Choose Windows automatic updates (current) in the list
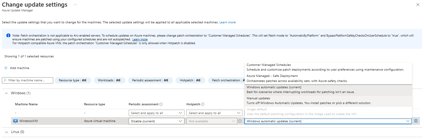This screenshot has width=424, height=139. point(328,90)
